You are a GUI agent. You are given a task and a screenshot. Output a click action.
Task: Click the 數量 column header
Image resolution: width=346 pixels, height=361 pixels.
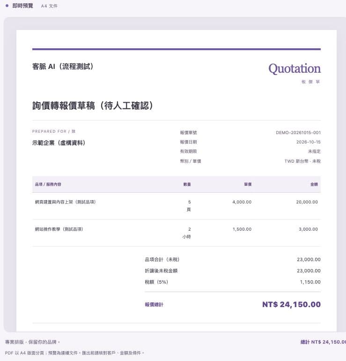point(187,184)
